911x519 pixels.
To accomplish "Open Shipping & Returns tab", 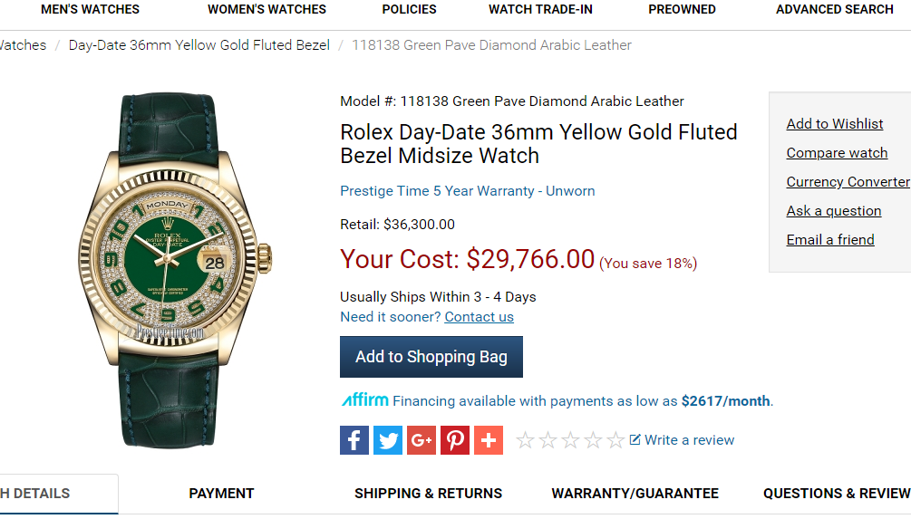I will [428, 494].
